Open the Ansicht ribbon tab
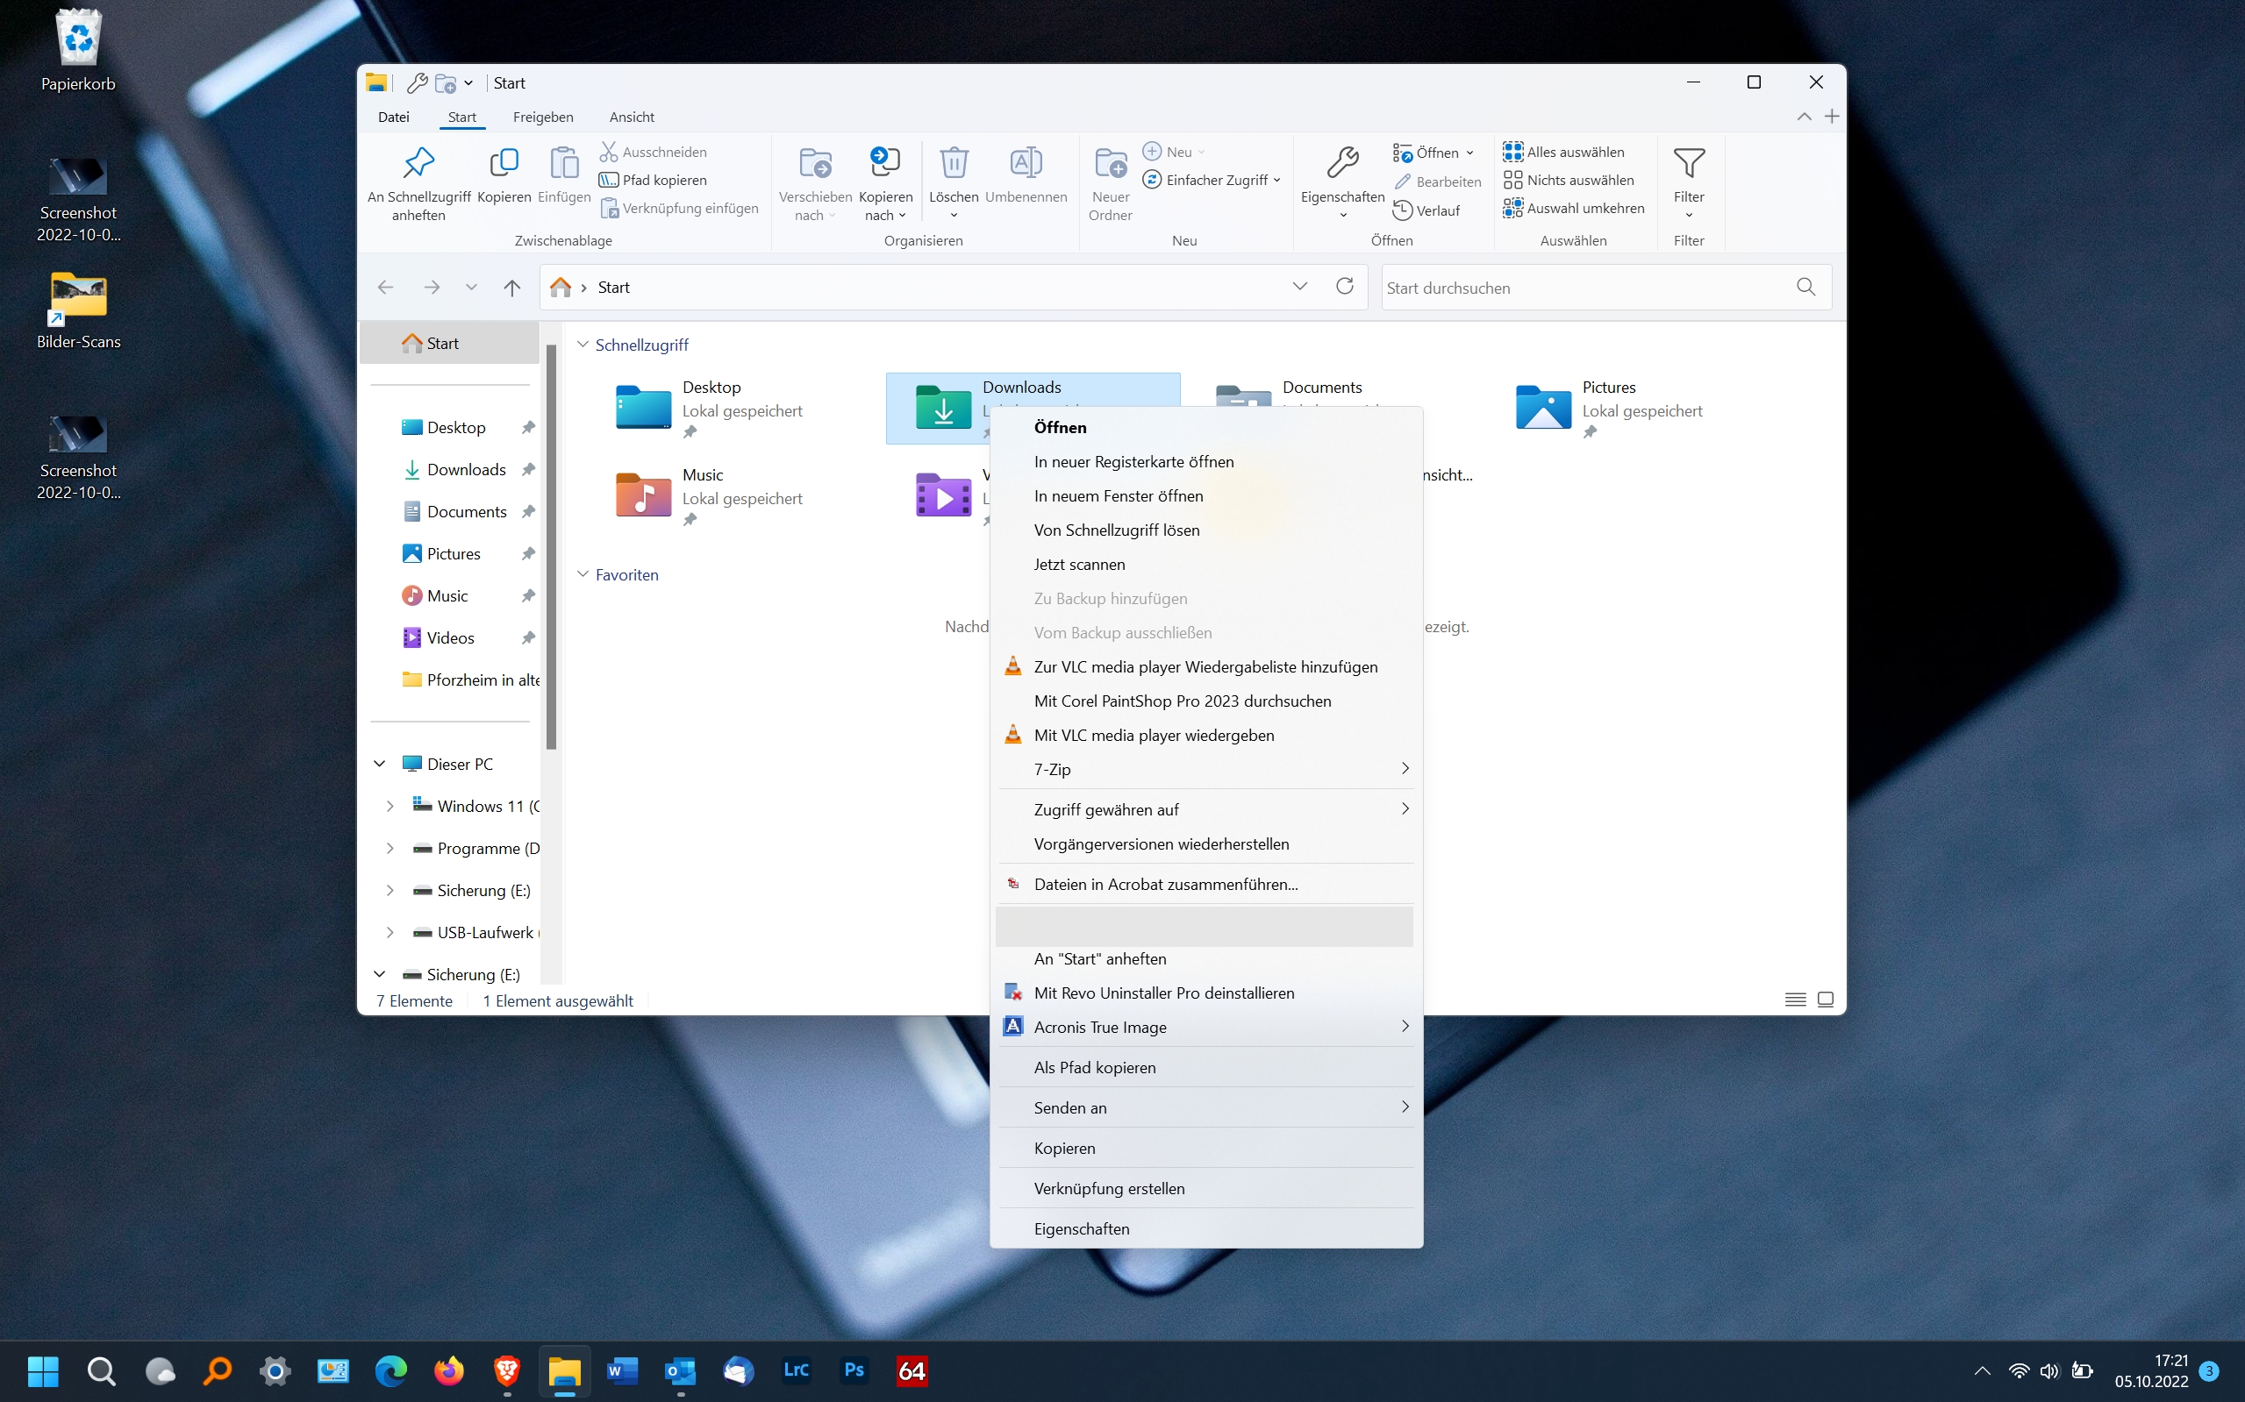This screenshot has height=1402, width=2245. coord(631,117)
